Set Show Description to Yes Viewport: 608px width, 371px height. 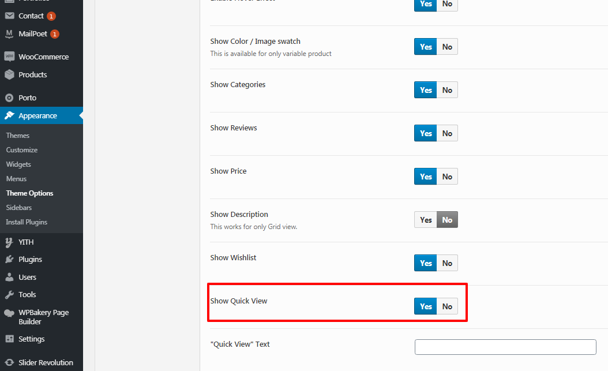tap(425, 220)
